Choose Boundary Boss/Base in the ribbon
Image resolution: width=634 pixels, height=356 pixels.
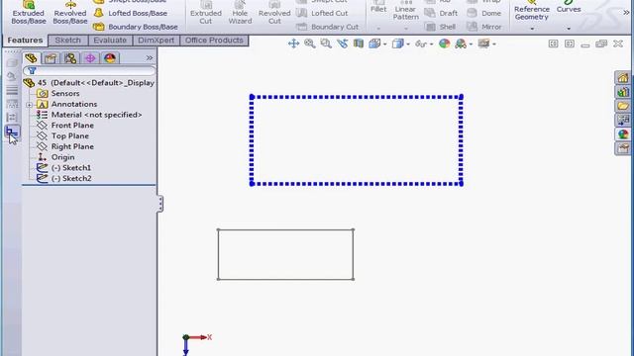(x=136, y=27)
